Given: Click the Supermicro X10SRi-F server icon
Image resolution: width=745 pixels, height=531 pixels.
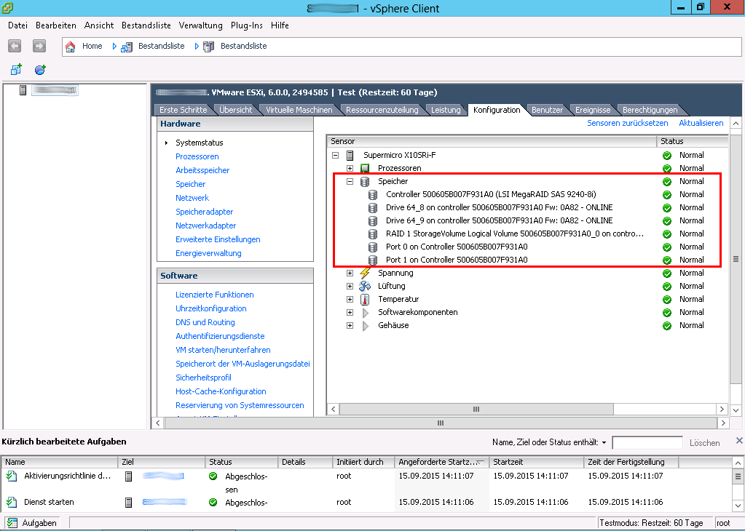Looking at the screenshot, I should point(350,155).
